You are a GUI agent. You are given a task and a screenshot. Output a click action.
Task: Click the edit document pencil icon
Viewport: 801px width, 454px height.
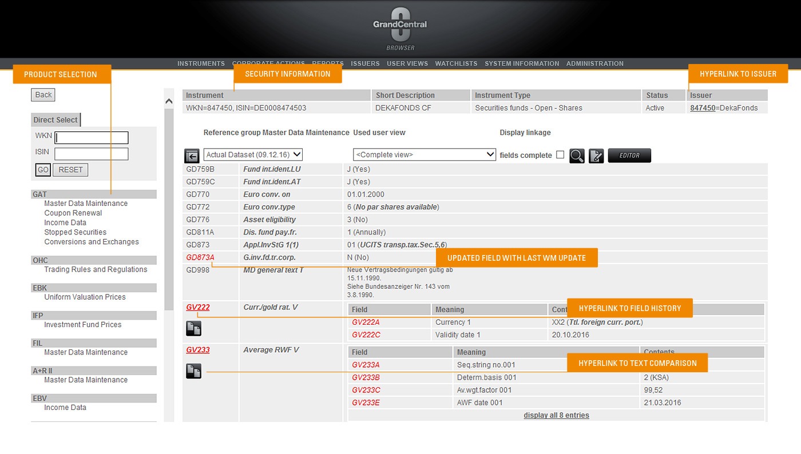[x=596, y=156]
